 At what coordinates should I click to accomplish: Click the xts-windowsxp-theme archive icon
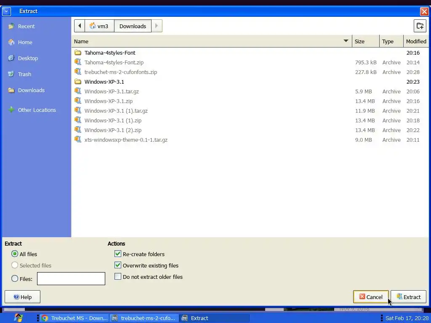click(x=78, y=140)
